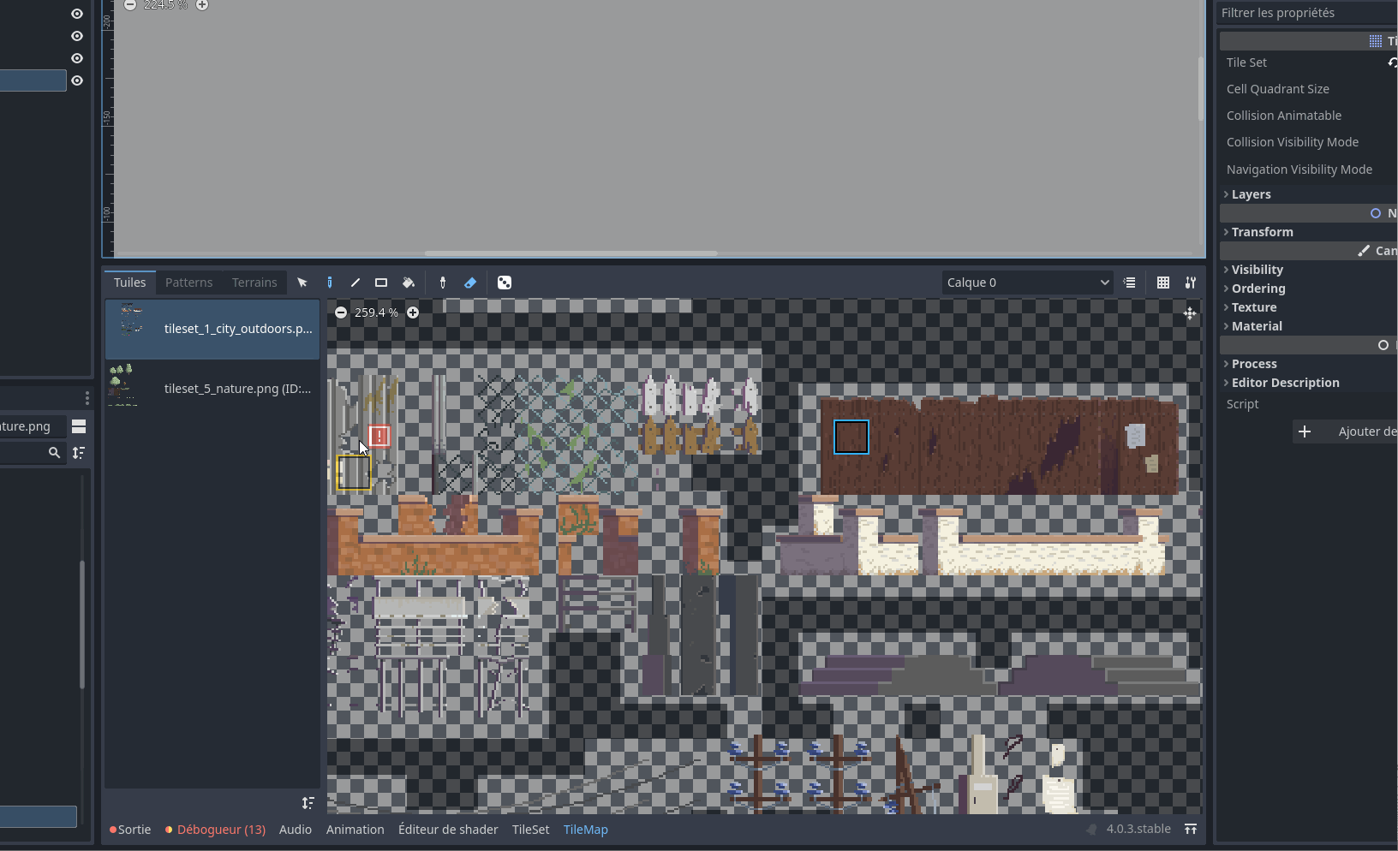Viewport: 1398px width, 851px height.
Task: Select the Eraser tool
Action: 470,283
